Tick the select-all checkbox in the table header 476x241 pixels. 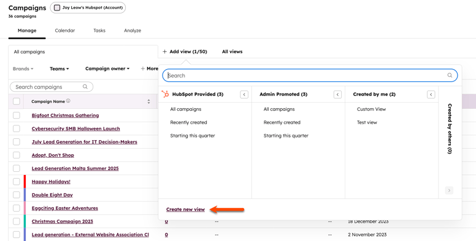[x=17, y=101]
